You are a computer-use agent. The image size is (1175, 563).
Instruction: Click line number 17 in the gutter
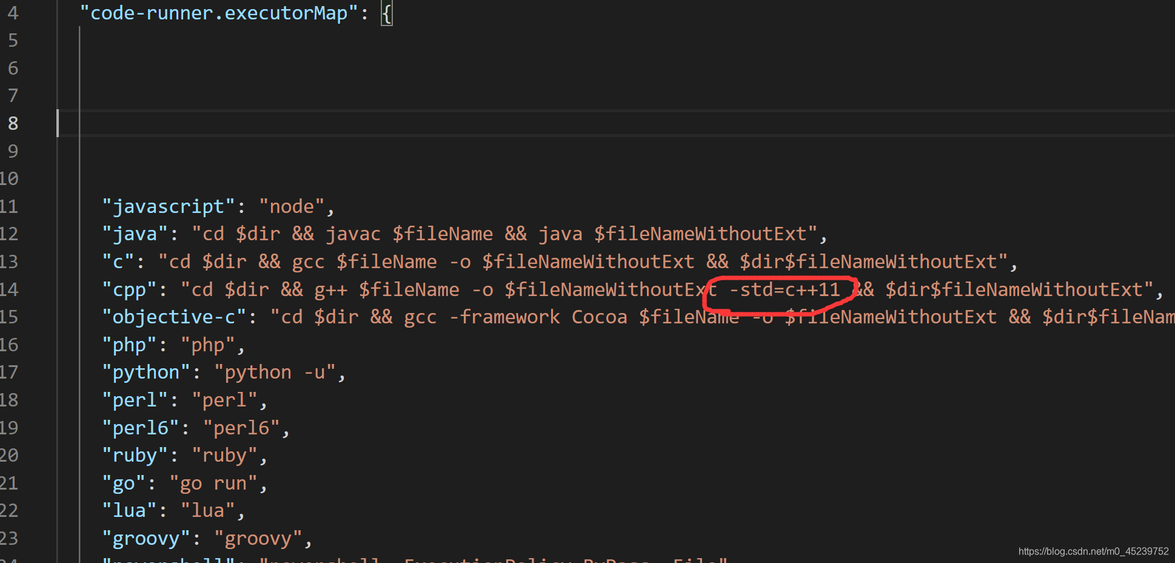tap(8, 372)
